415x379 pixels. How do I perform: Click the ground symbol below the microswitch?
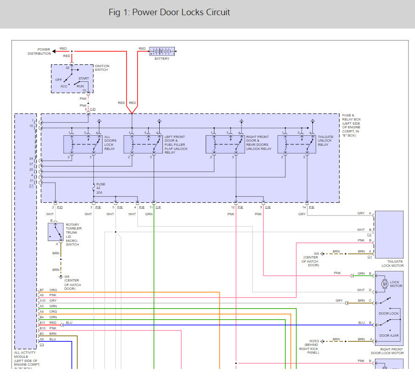pyautogui.click(x=61, y=276)
